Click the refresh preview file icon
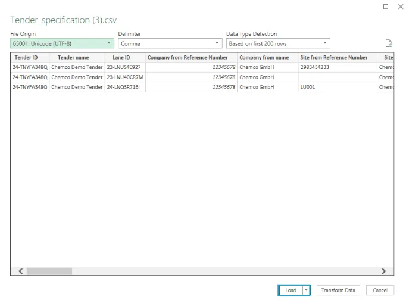This screenshot has width=406, height=303. [x=389, y=43]
